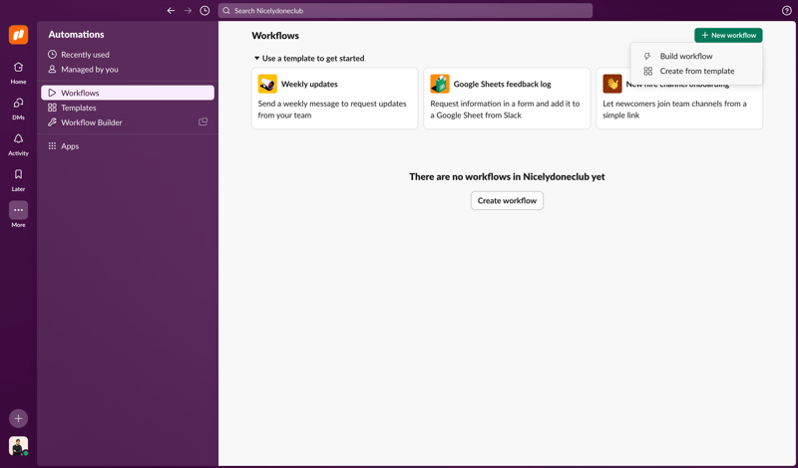
Task: Click the plus create button in the sidebar
Action: pyautogui.click(x=18, y=418)
